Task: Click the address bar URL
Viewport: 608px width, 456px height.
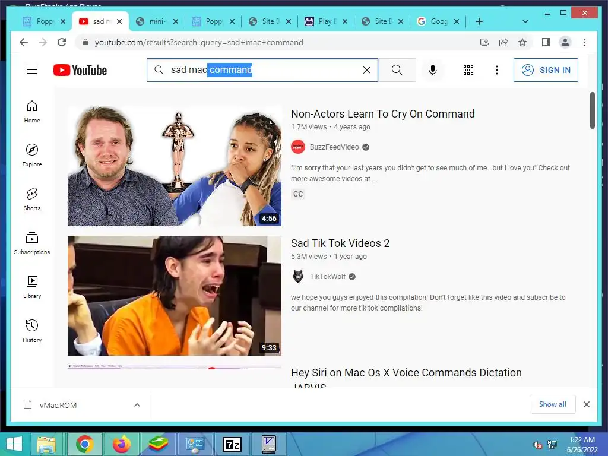Action: tap(199, 42)
